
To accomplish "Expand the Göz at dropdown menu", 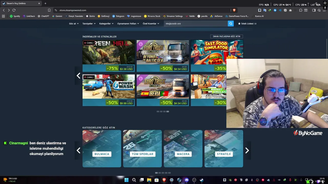I will [x=74, y=24].
